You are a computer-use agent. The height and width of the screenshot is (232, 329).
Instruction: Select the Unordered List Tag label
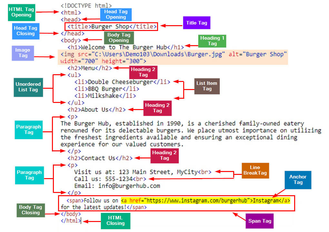[x=28, y=87]
